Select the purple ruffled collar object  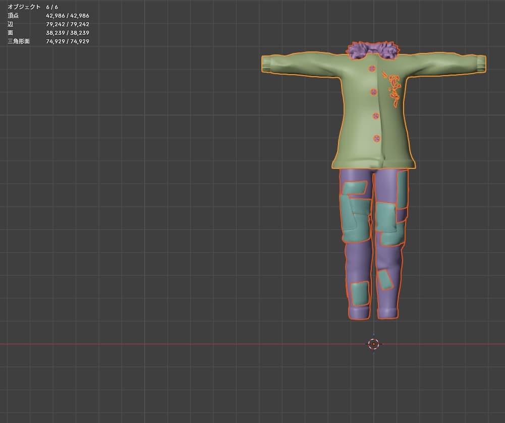tap(373, 50)
